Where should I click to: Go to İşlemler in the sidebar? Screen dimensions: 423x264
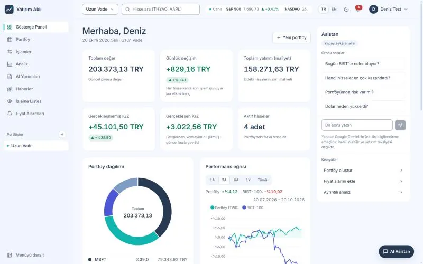point(36,52)
